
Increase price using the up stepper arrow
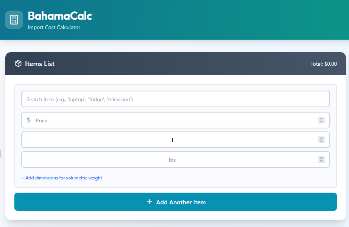point(321,119)
